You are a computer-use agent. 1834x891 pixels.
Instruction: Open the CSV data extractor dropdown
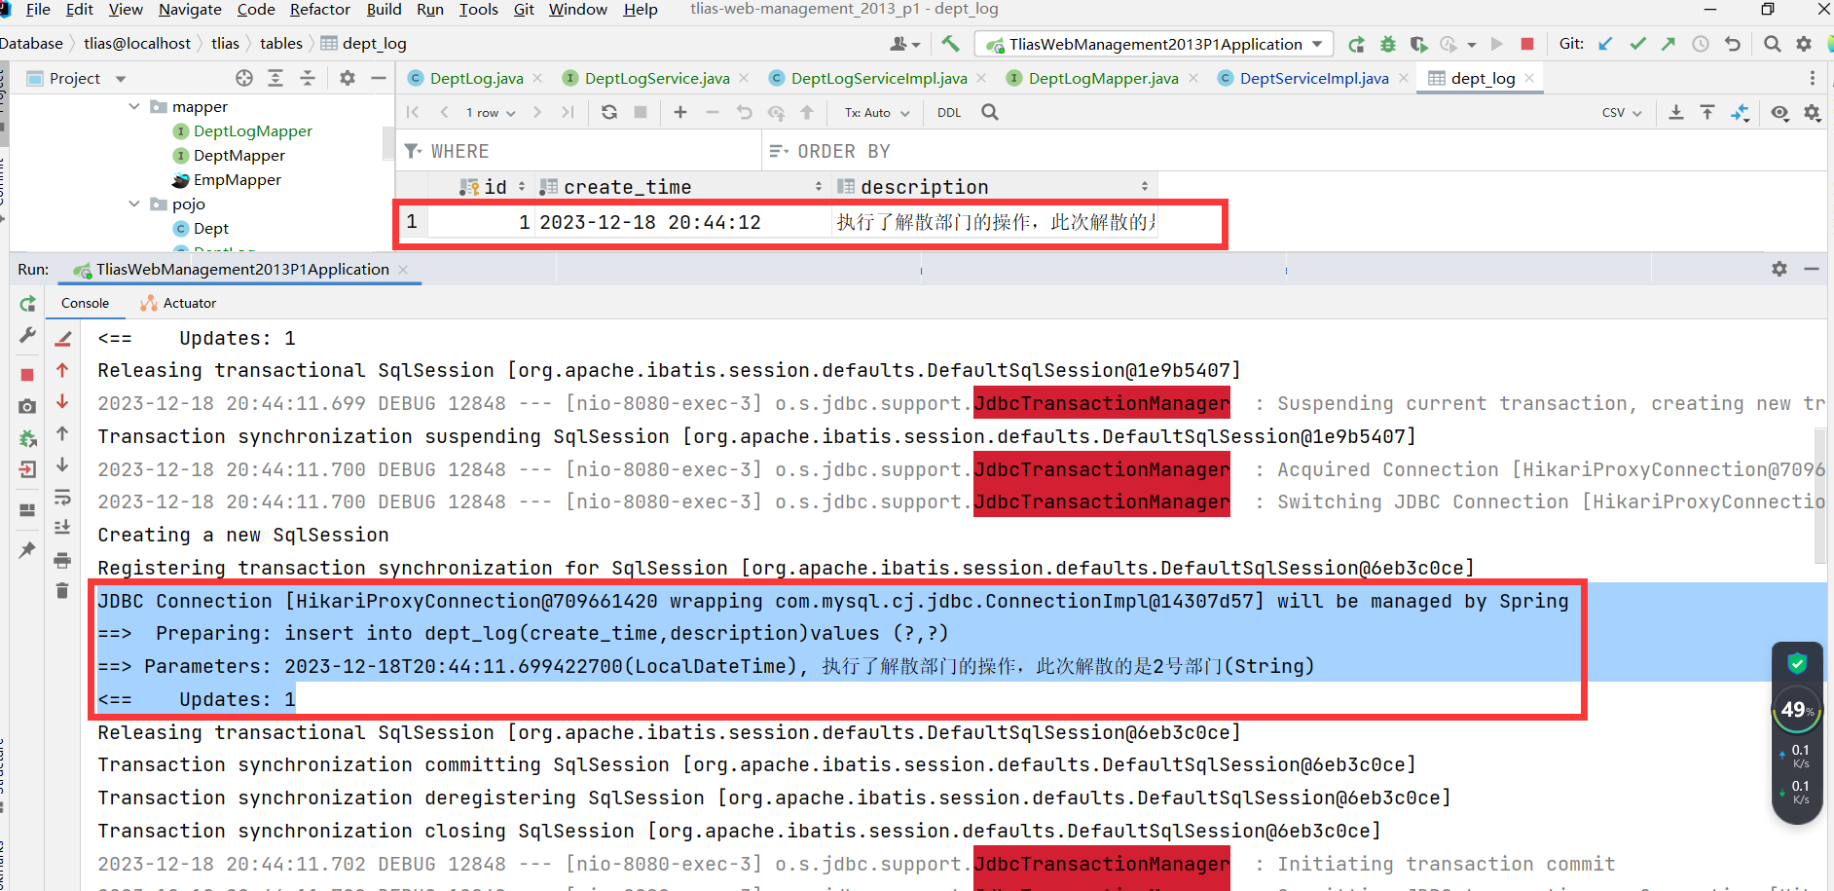click(1622, 112)
